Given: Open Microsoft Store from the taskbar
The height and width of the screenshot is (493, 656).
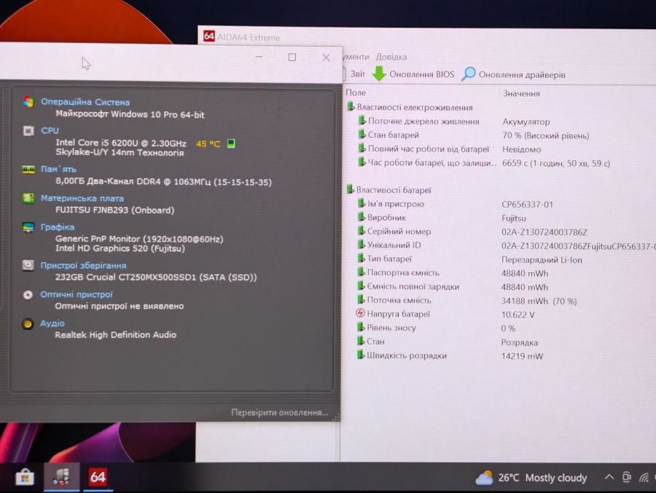Looking at the screenshot, I should pos(24,477).
